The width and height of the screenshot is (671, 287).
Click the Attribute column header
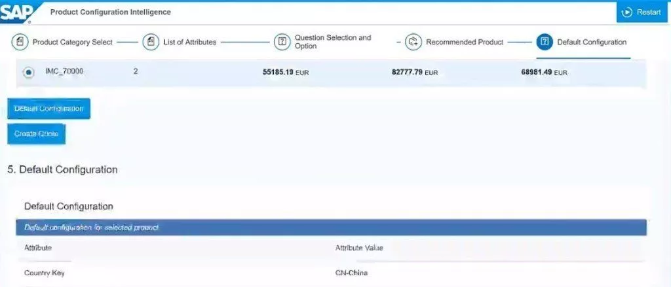coord(38,248)
